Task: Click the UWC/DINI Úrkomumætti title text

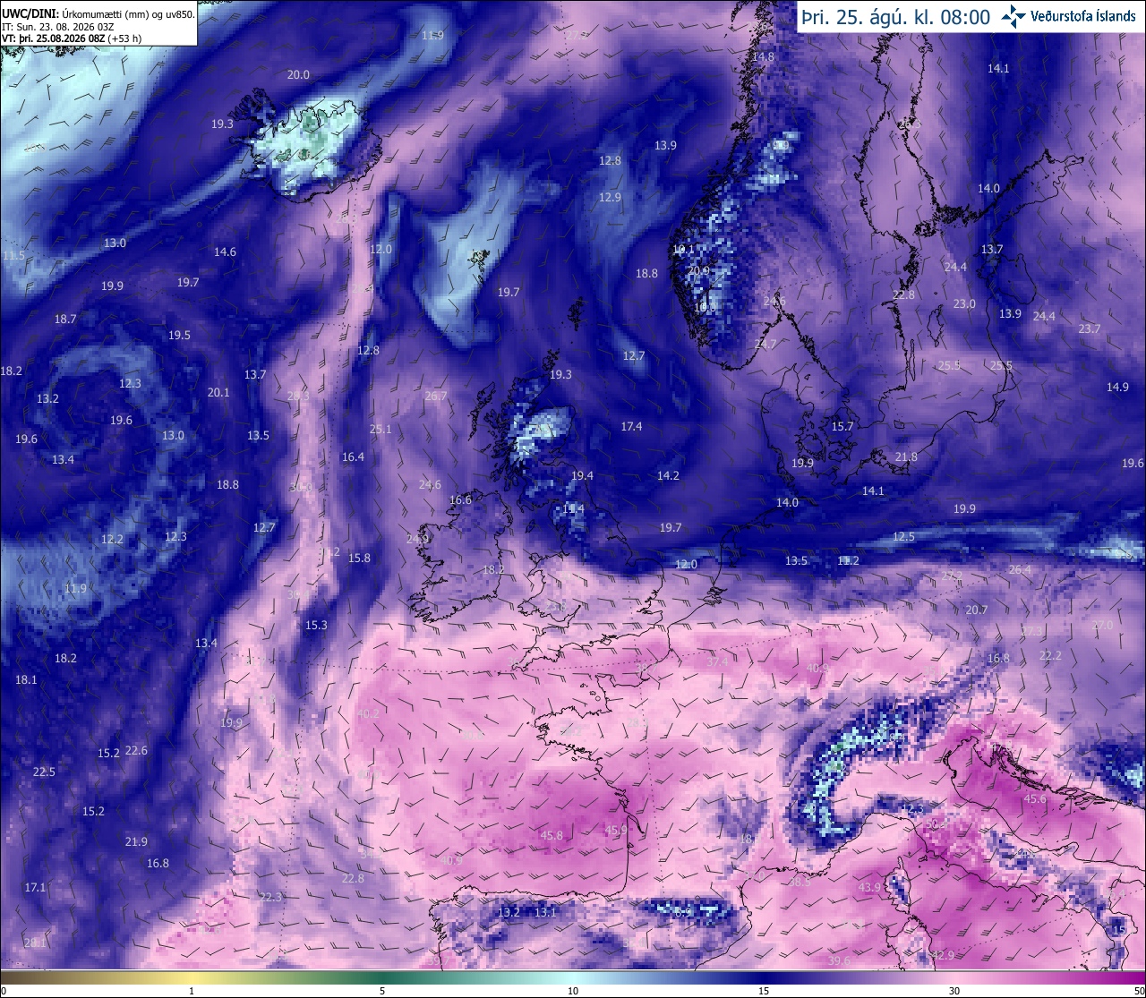Action: 98,14
